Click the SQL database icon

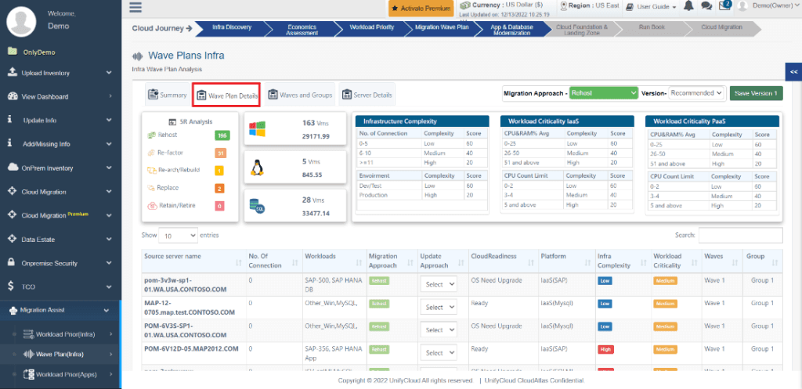click(x=257, y=206)
